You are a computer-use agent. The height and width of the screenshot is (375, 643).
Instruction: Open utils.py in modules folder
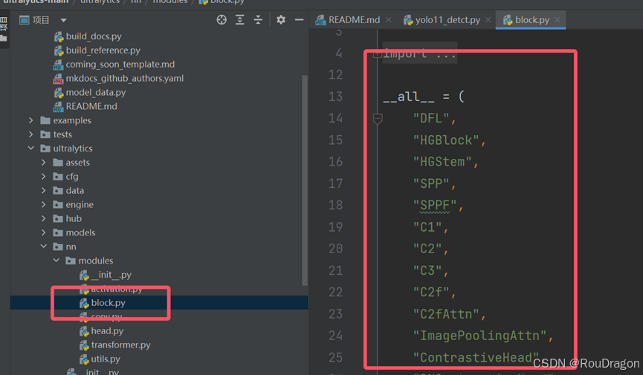[106, 359]
